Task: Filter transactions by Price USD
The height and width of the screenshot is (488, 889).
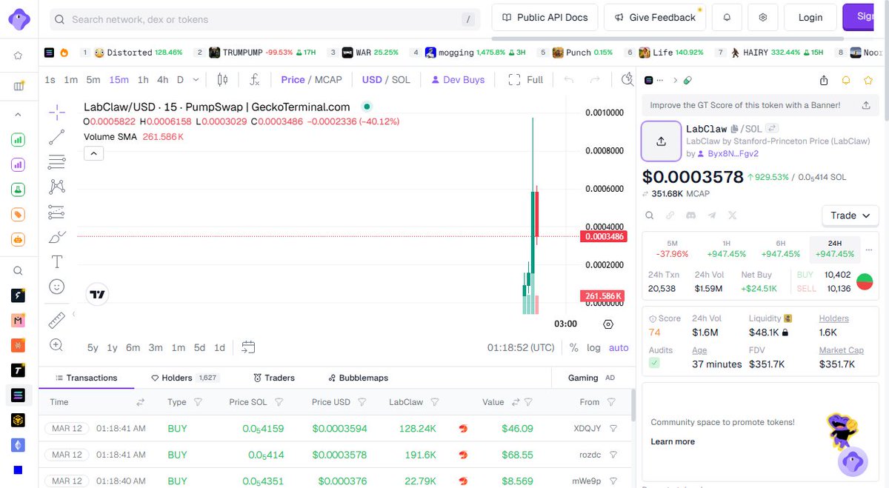Action: coord(362,402)
